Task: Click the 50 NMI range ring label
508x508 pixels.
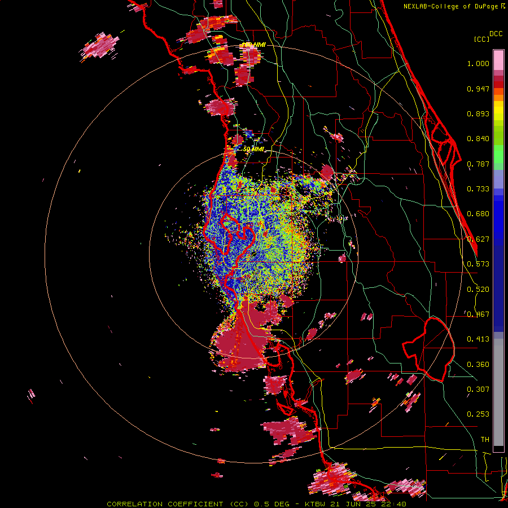Action: [x=253, y=149]
